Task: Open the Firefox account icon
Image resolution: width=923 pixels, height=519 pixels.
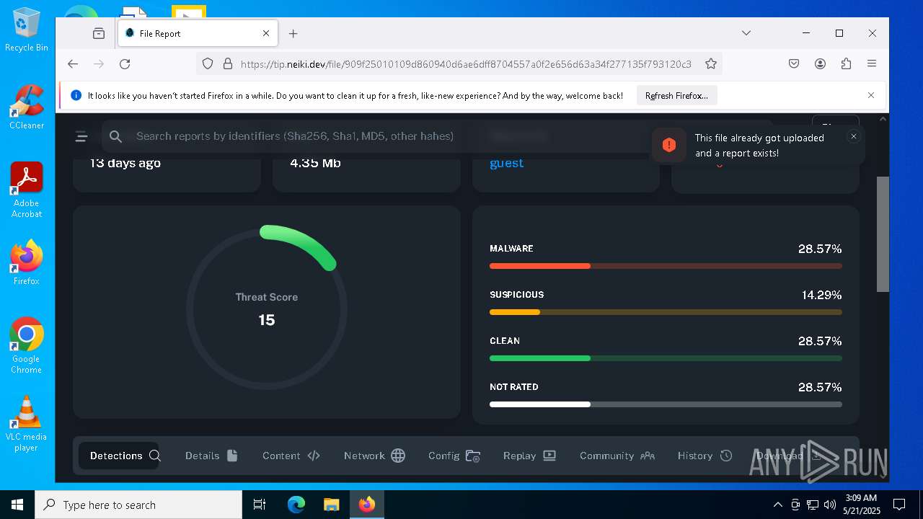Action: tap(820, 64)
